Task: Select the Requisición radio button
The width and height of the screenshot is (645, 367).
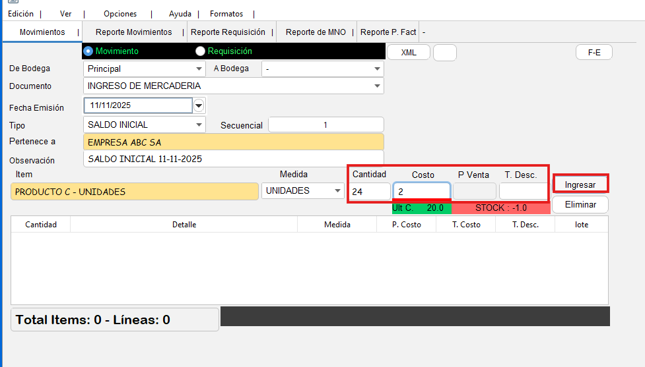Action: pyautogui.click(x=201, y=51)
